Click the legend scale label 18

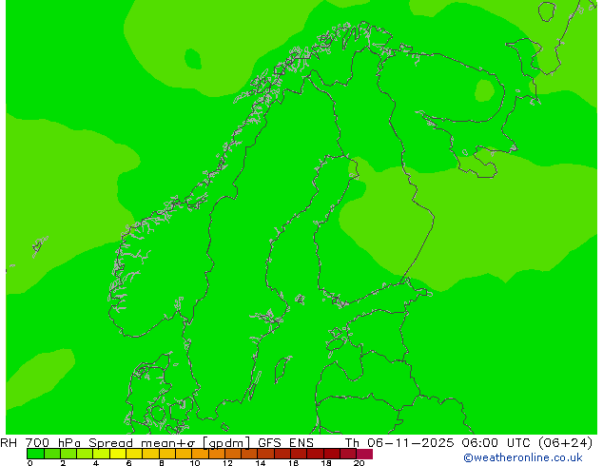coord(326,463)
